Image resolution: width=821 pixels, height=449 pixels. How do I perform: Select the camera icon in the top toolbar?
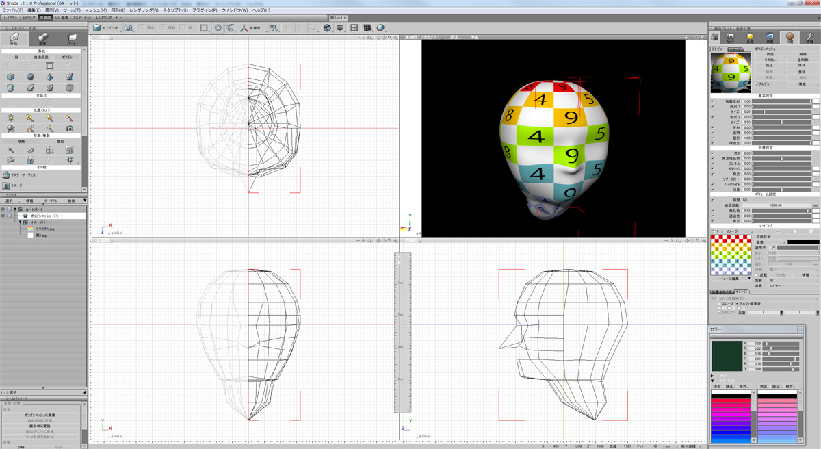(128, 28)
